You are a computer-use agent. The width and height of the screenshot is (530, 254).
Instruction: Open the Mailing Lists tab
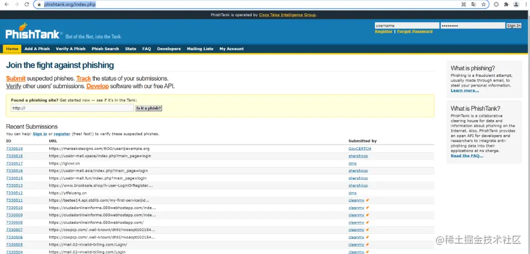pyautogui.click(x=200, y=49)
